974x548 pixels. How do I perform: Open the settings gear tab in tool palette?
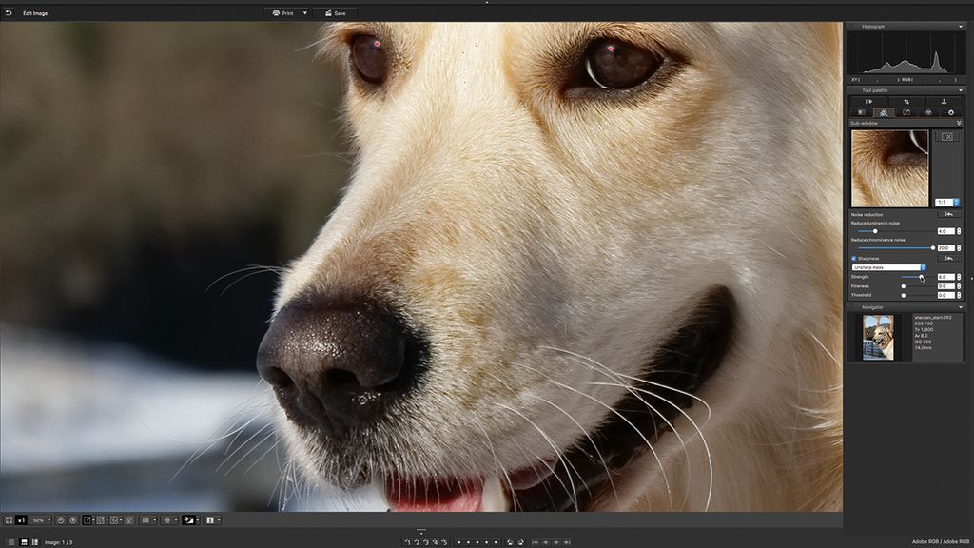pyautogui.click(x=951, y=113)
